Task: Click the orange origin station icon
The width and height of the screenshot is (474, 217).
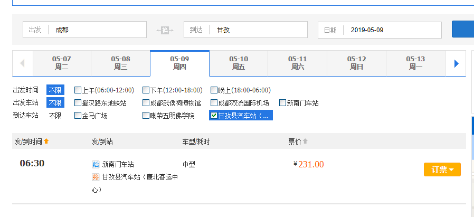Action: pyautogui.click(x=96, y=164)
